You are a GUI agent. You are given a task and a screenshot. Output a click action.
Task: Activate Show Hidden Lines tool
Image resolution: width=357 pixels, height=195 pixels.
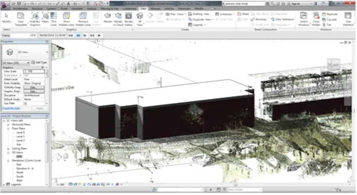[66, 19]
